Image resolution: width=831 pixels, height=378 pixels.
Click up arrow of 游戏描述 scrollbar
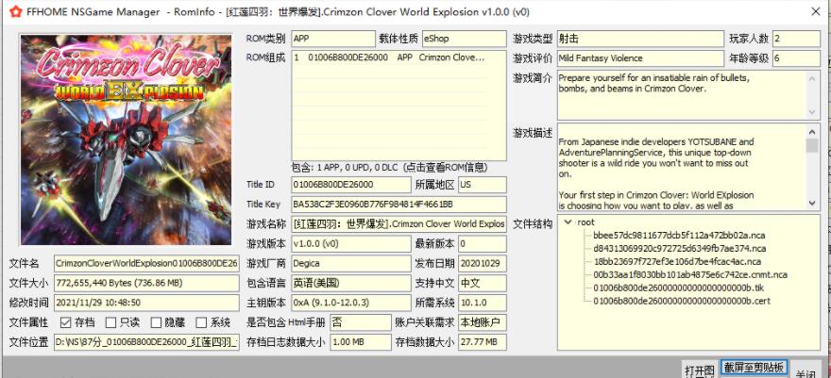click(x=812, y=131)
